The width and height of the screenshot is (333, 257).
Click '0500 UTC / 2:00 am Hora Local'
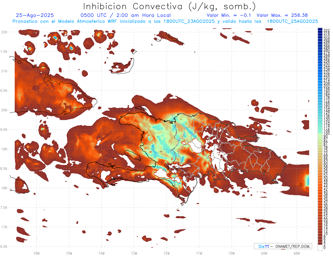(125, 16)
